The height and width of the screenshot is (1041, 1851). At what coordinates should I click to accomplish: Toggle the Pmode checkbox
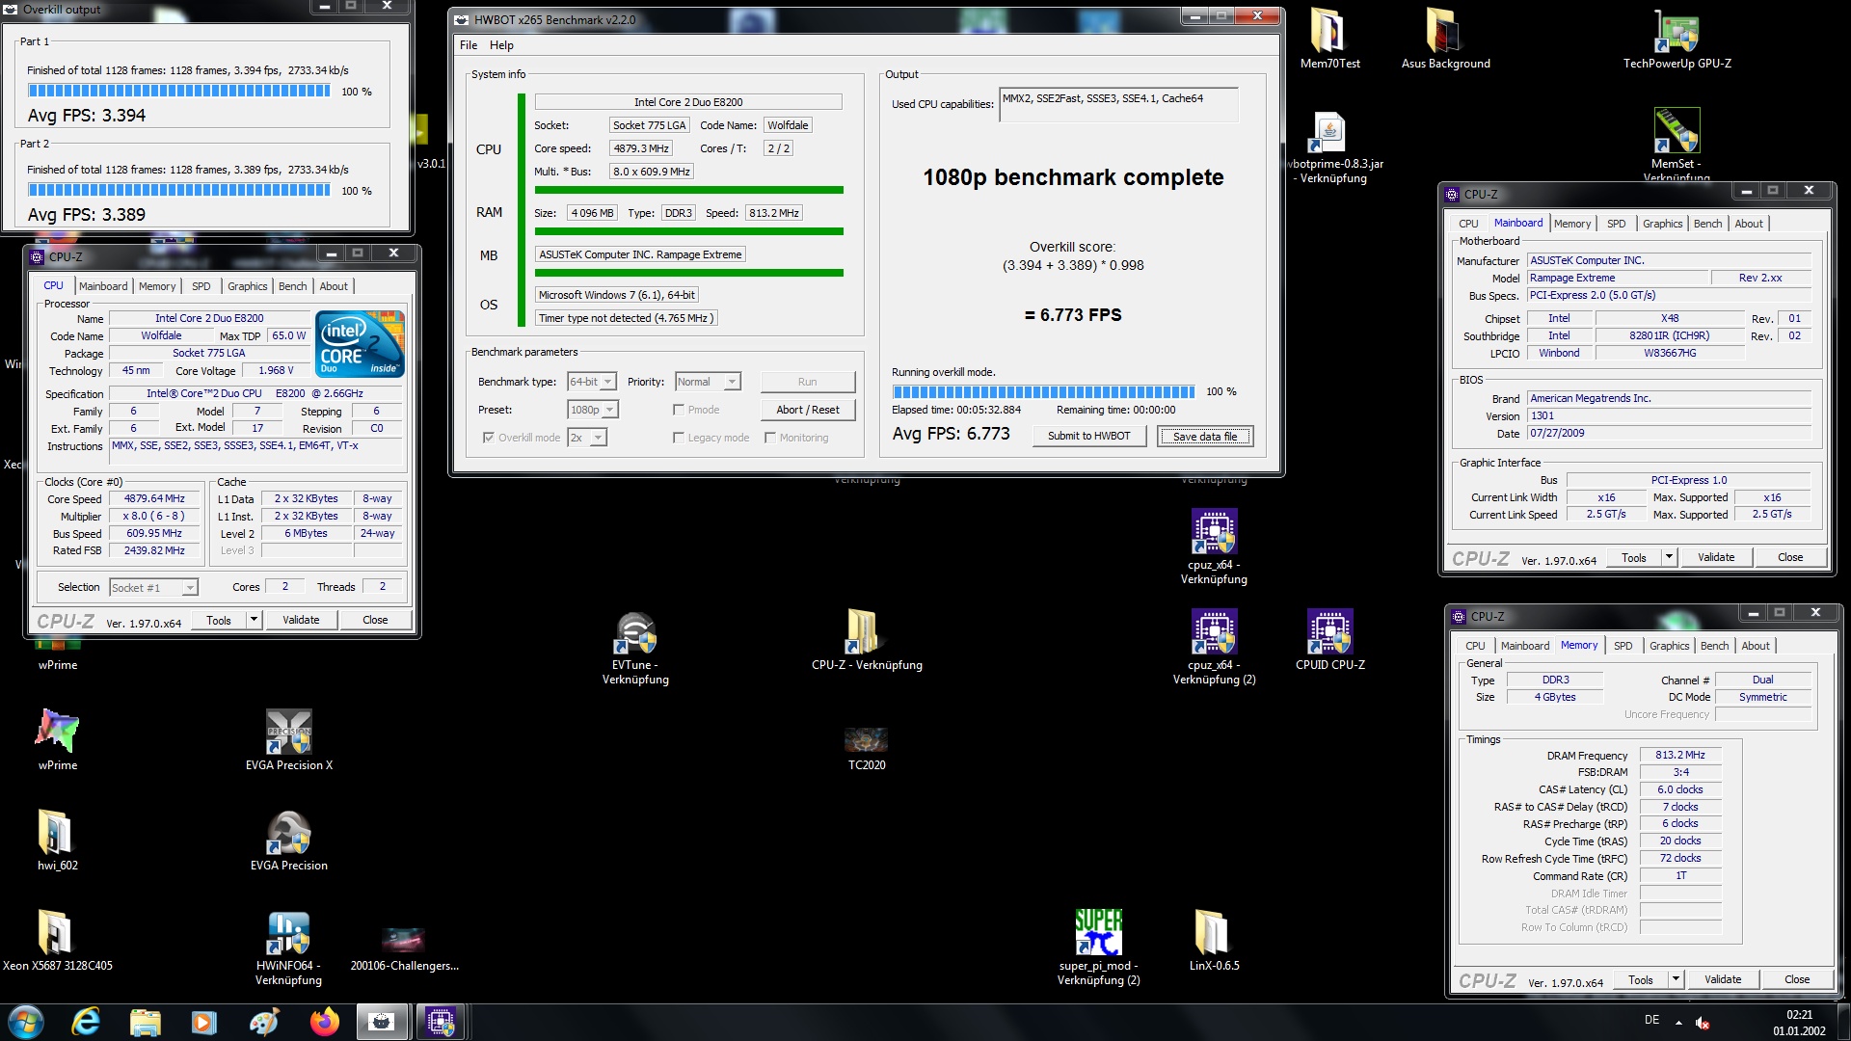679,410
